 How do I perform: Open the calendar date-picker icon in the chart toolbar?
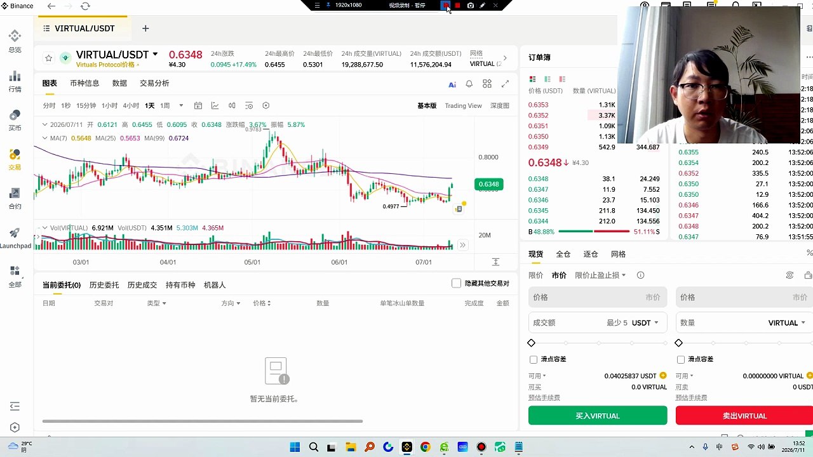click(x=198, y=105)
